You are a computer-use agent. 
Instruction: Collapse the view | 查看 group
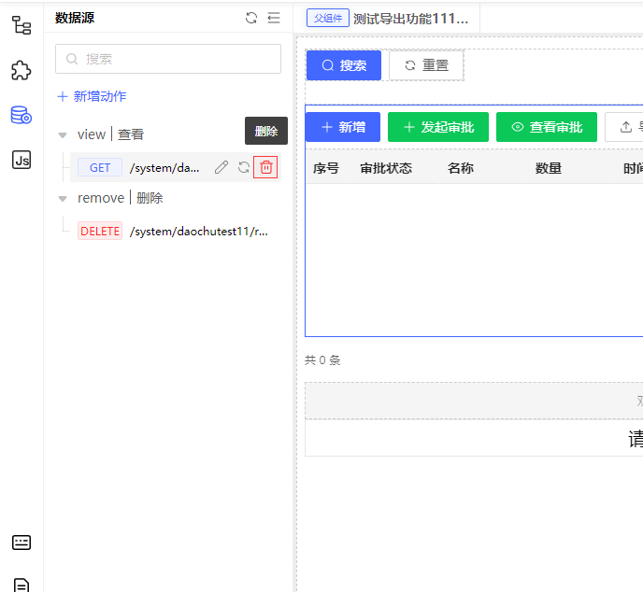pos(63,135)
